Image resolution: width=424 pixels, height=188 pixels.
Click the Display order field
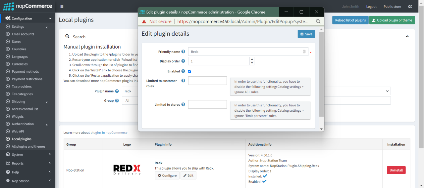click(219, 61)
